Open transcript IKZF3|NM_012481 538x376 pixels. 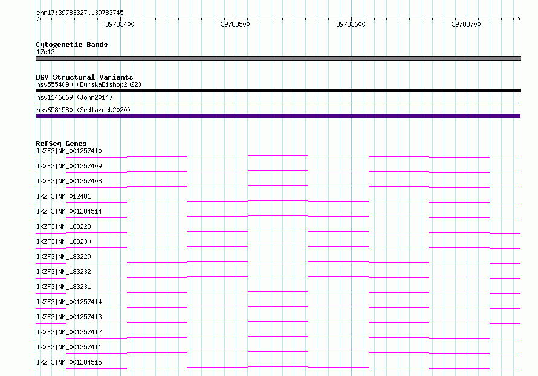(64, 196)
